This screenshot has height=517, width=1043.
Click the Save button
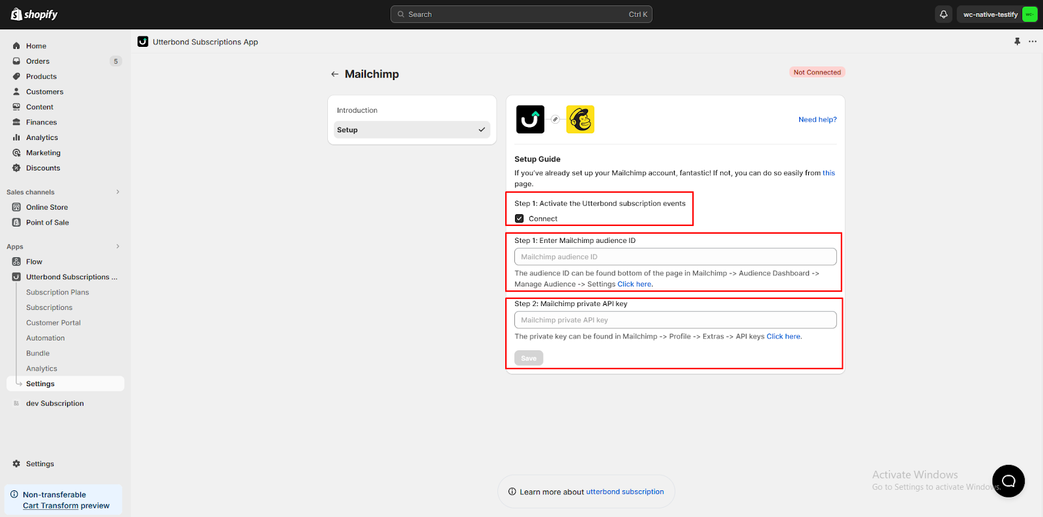click(529, 358)
